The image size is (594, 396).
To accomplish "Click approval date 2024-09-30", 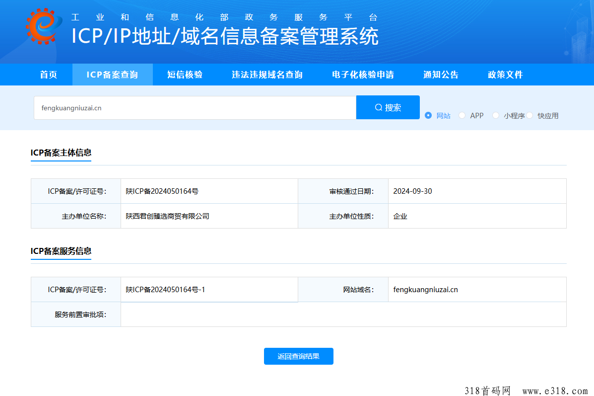I will [412, 191].
